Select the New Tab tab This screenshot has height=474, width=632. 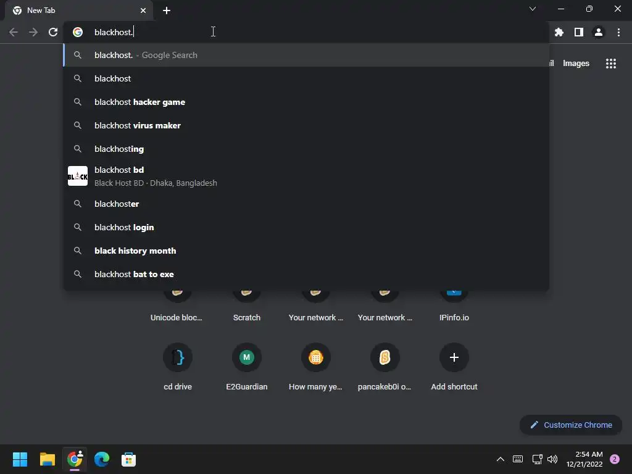78,10
